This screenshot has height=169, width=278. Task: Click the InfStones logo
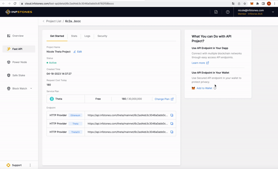19,12
